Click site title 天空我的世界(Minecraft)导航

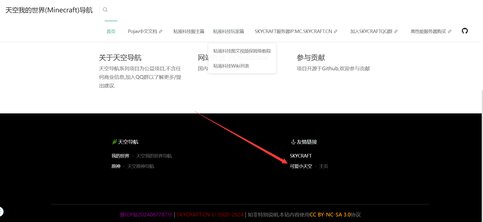49,10
